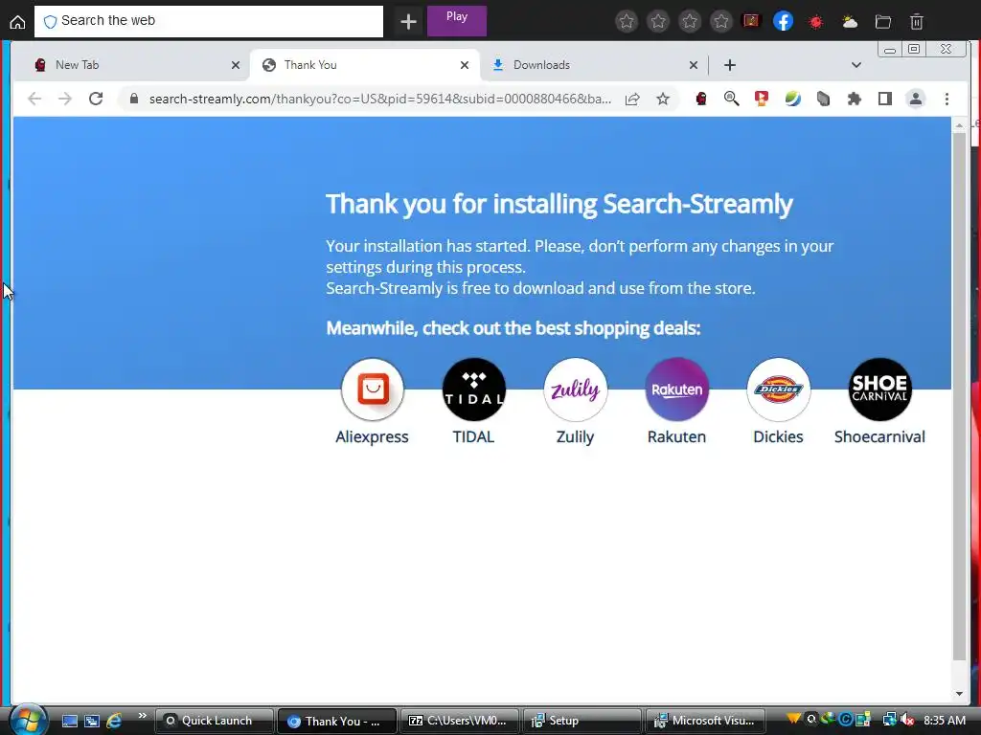
Task: Open the red P extension icon
Action: [x=762, y=99]
